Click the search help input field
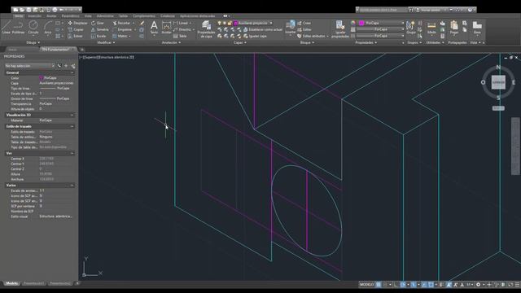The image size is (521, 293). pos(383,10)
